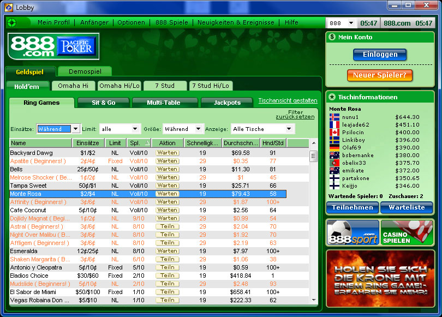Click the flag next to player nunu1
Viewport: 442px width, 317px height.
tap(335, 117)
